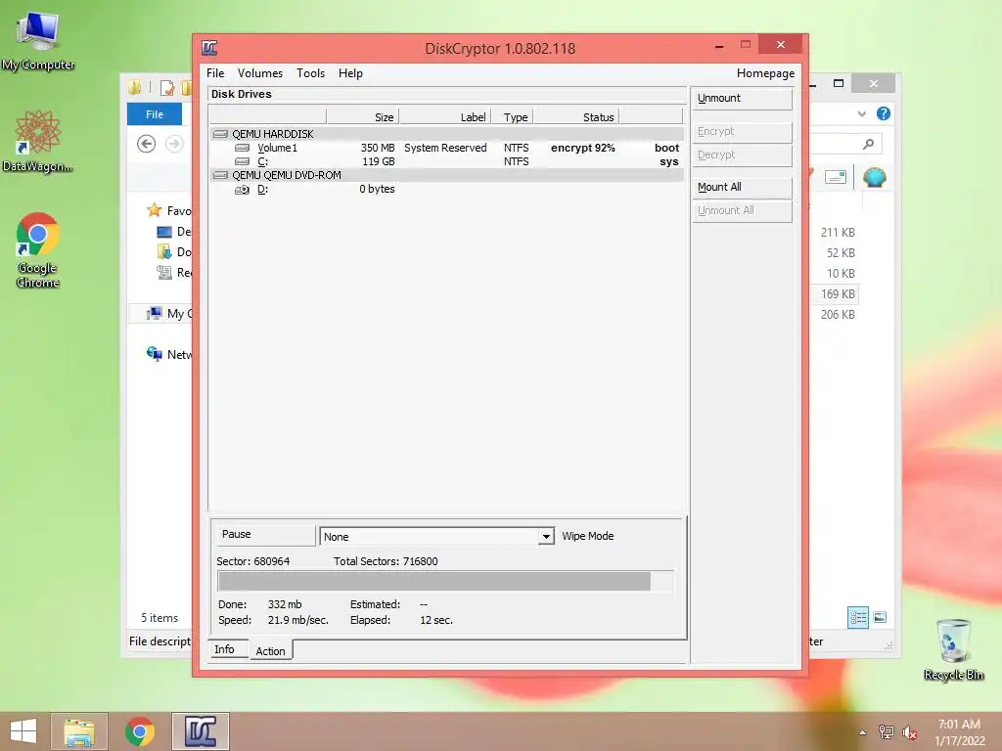Click the Status column header
This screenshot has width=1002, height=751.
click(577, 117)
